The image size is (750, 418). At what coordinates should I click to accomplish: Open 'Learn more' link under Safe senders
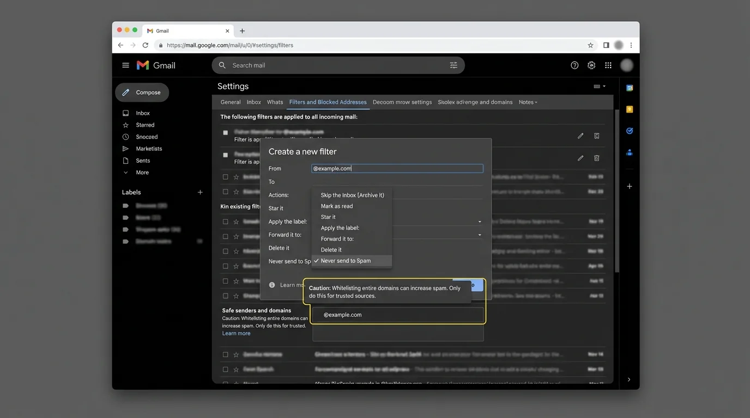(236, 333)
